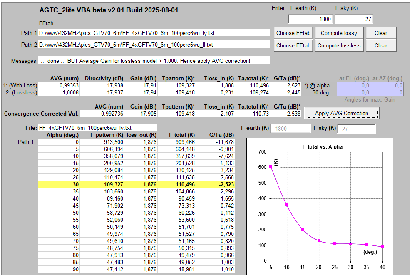Clear the Path 2 file entry
This screenshot has height=275, width=412.
pos(380,45)
